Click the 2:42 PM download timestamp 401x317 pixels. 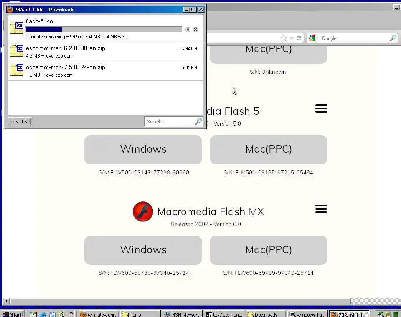tap(190, 48)
